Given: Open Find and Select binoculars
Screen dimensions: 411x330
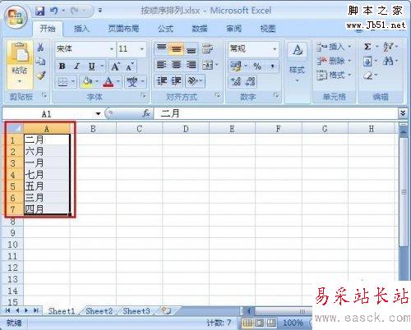Looking at the screenshot, I should coord(388,61).
